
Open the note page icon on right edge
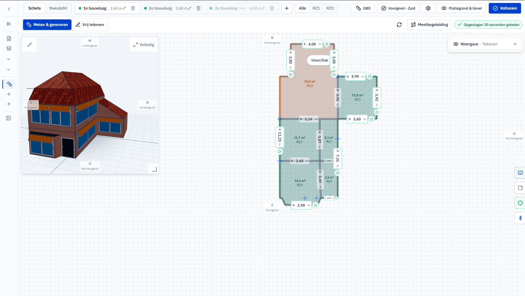coord(520,188)
